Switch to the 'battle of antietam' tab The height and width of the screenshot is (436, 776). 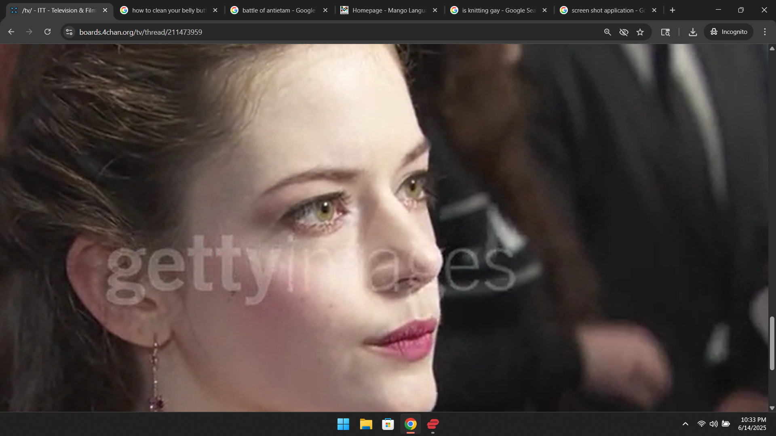click(x=280, y=10)
